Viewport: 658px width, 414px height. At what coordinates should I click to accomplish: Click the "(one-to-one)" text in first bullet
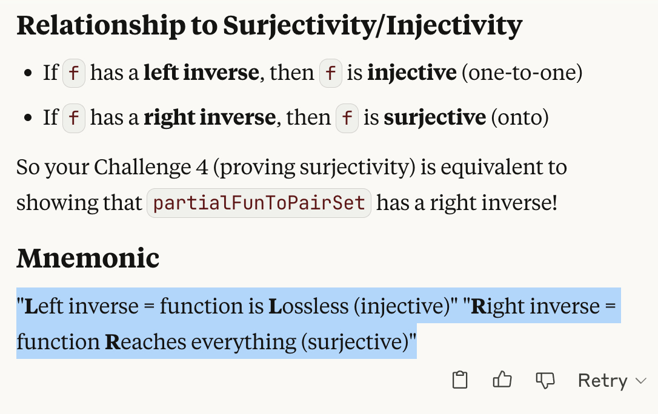click(522, 73)
